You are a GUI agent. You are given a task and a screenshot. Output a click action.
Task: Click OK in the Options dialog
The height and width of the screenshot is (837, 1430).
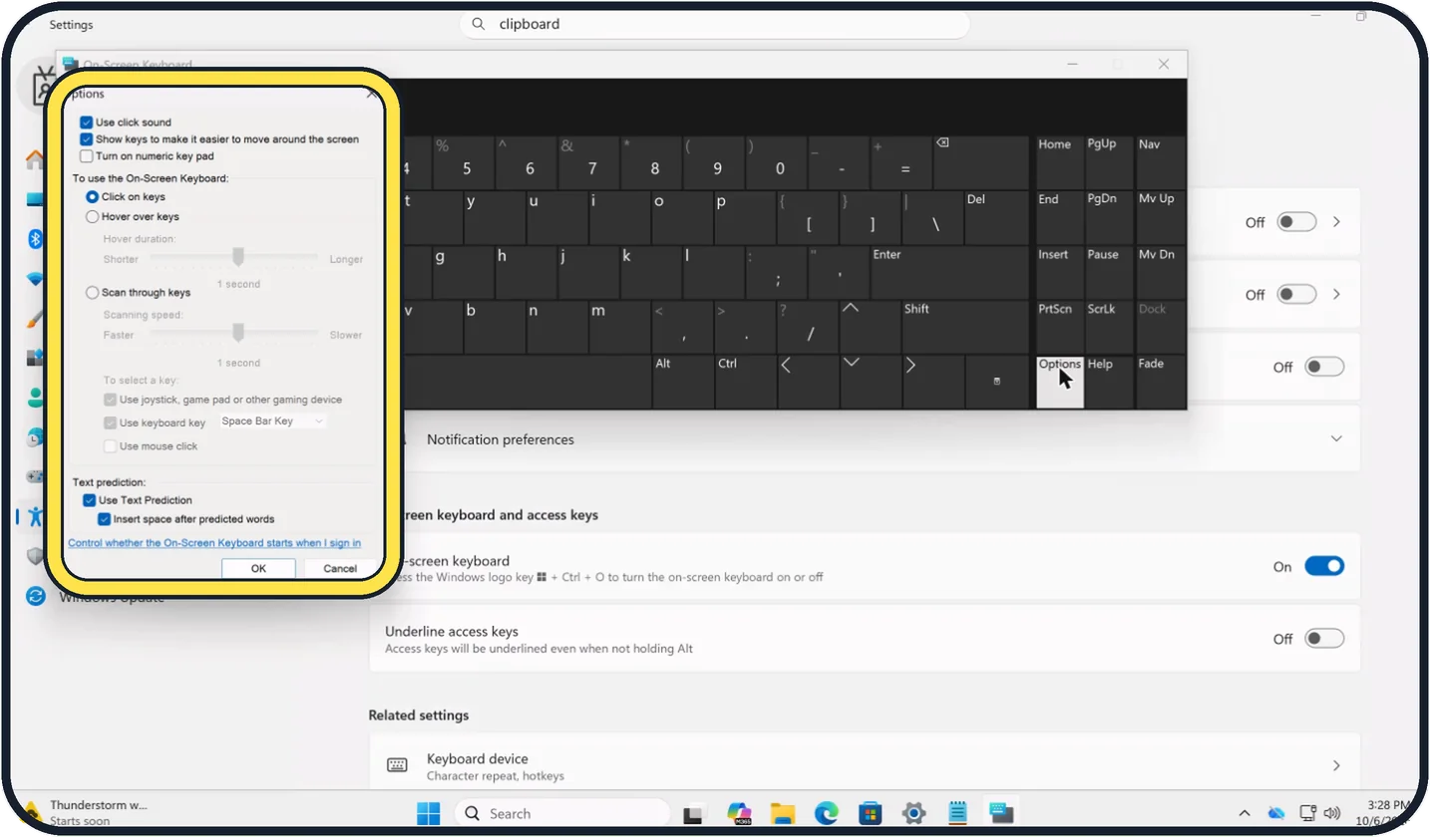click(258, 568)
